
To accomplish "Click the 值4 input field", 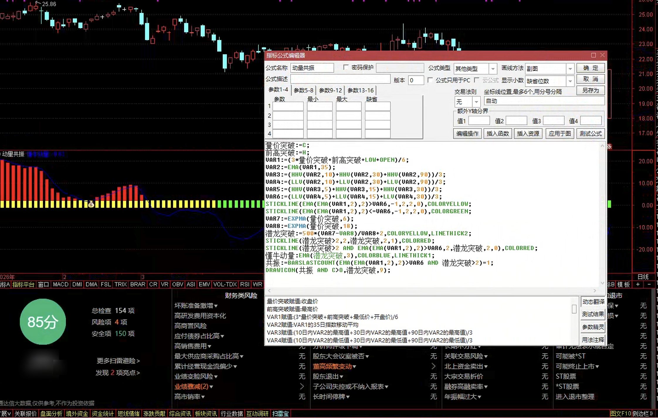I will point(591,121).
